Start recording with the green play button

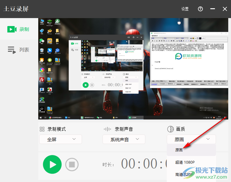[x=52, y=164]
